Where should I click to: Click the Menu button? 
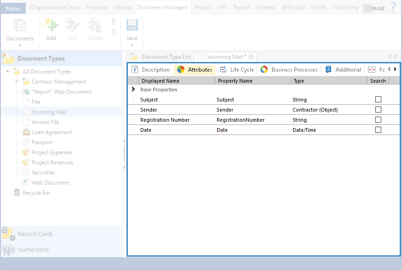pos(13,9)
